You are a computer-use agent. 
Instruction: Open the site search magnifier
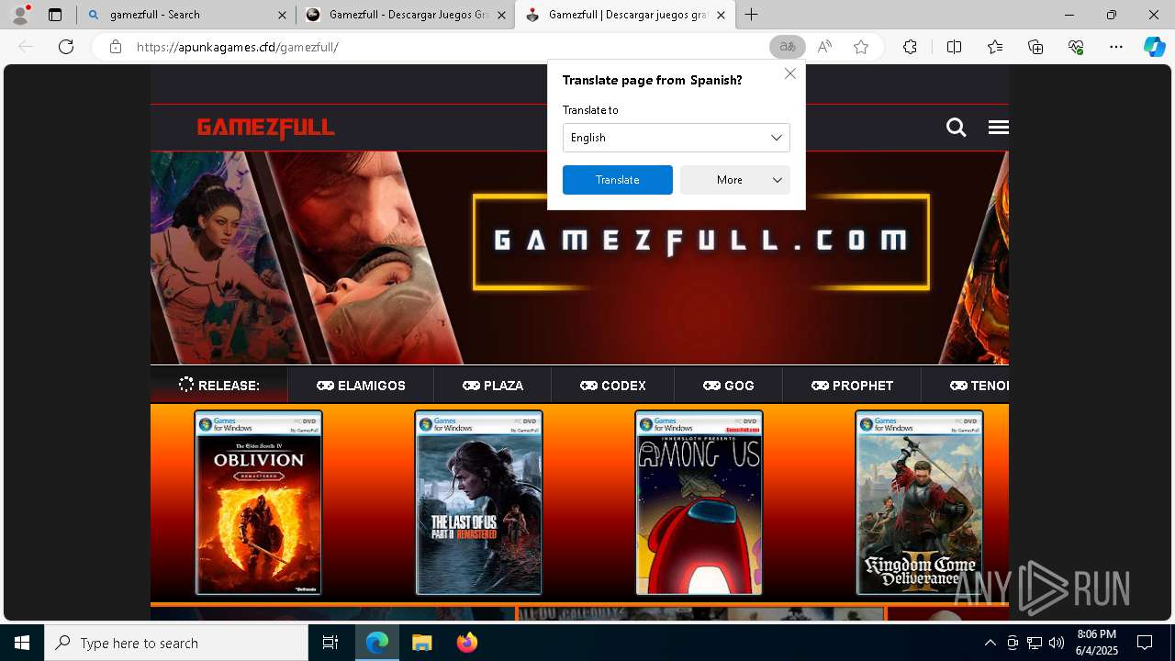click(x=956, y=128)
